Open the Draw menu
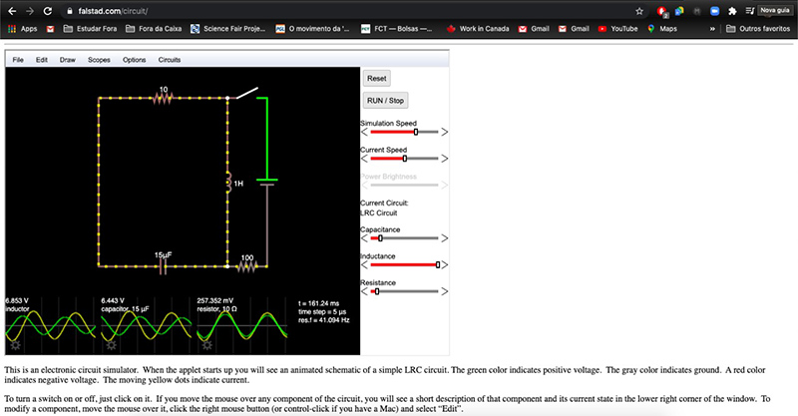 67,60
